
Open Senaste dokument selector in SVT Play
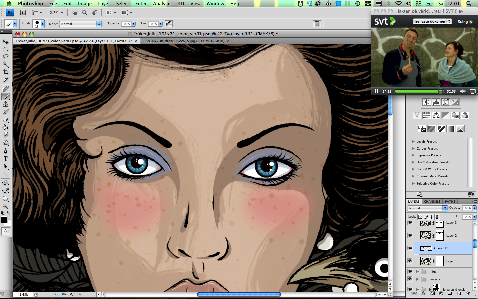[x=433, y=21]
